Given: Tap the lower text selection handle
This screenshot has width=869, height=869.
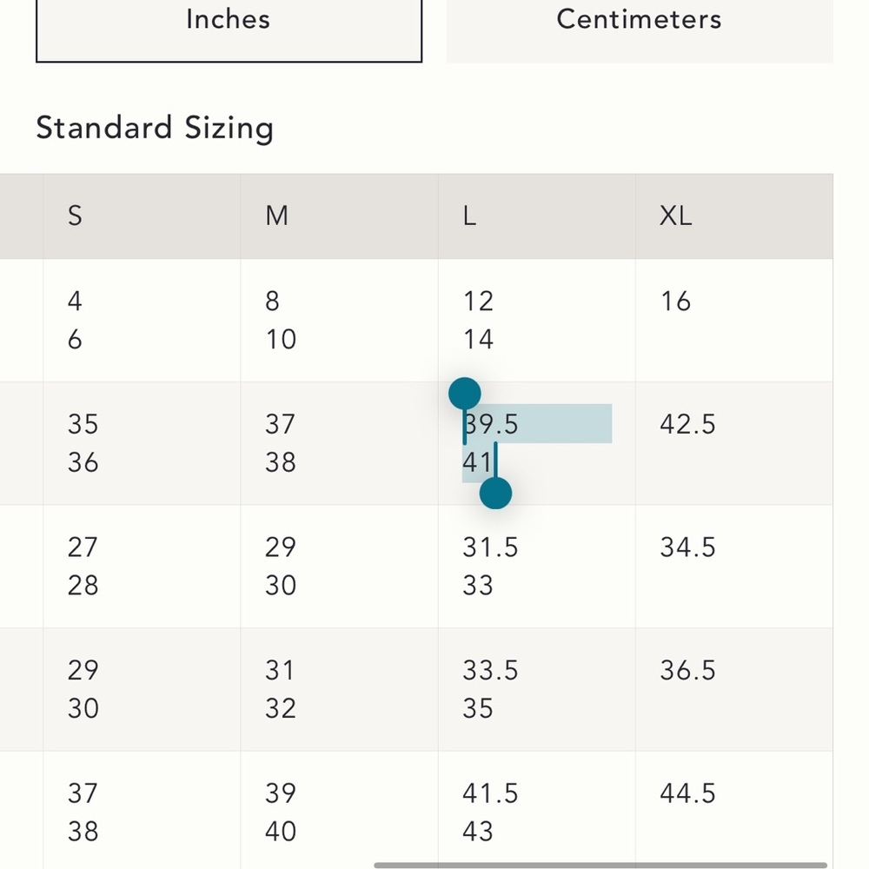Looking at the screenshot, I should pos(495,494).
